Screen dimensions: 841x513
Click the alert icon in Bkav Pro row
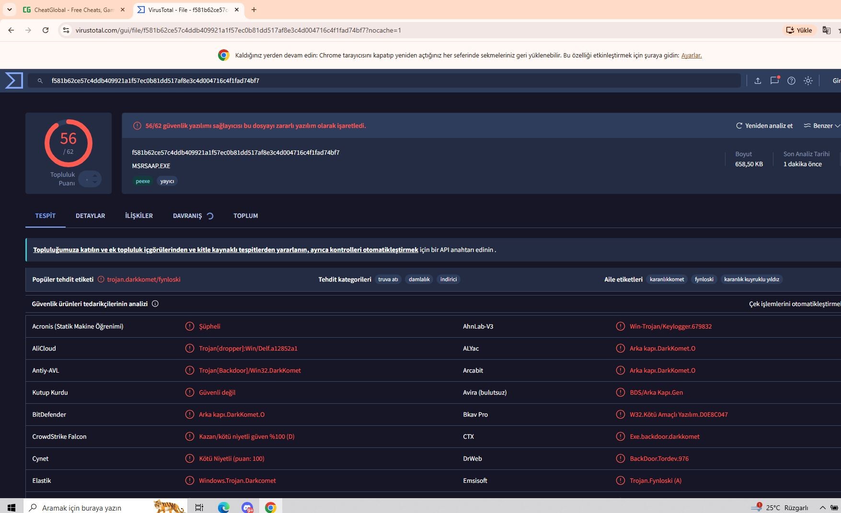tap(621, 414)
